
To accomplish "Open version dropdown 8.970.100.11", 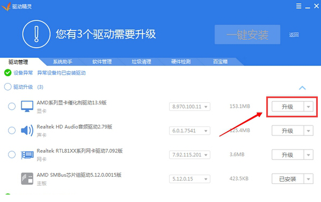I will click(189, 107).
